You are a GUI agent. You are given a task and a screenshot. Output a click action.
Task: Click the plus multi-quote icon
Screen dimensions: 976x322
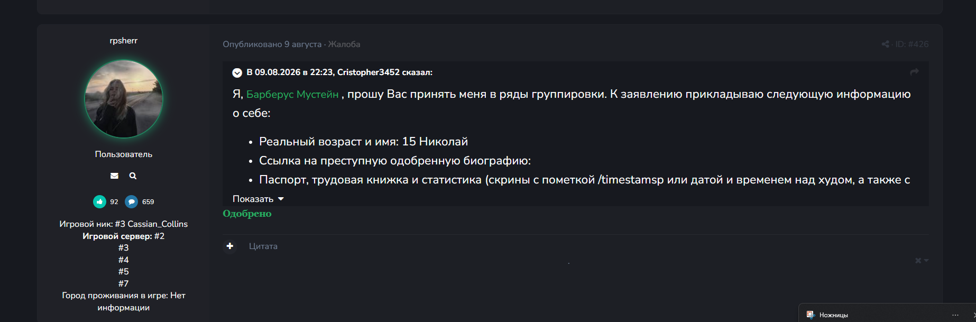(x=229, y=246)
